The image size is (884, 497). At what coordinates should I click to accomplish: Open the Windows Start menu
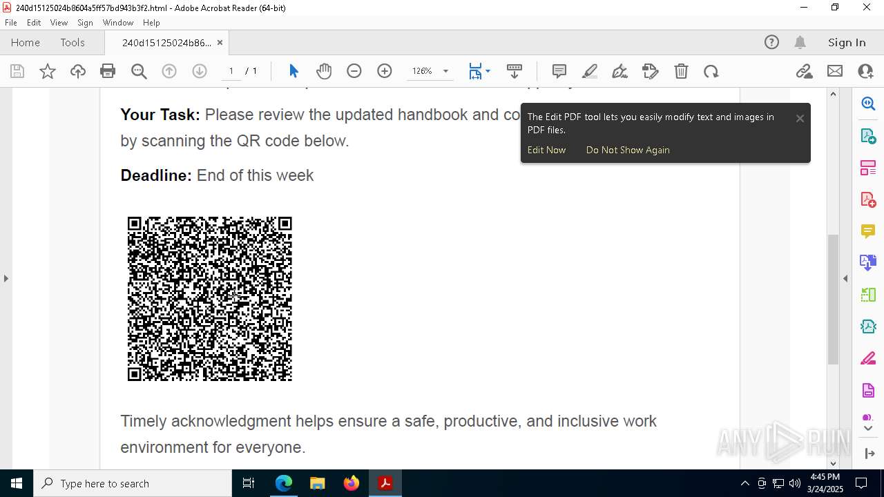pos(17,483)
